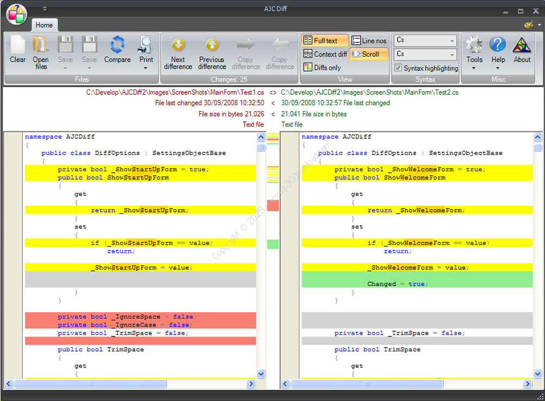Select the Home ribbon tab
Viewport: 545px width, 401px height.
[x=44, y=25]
